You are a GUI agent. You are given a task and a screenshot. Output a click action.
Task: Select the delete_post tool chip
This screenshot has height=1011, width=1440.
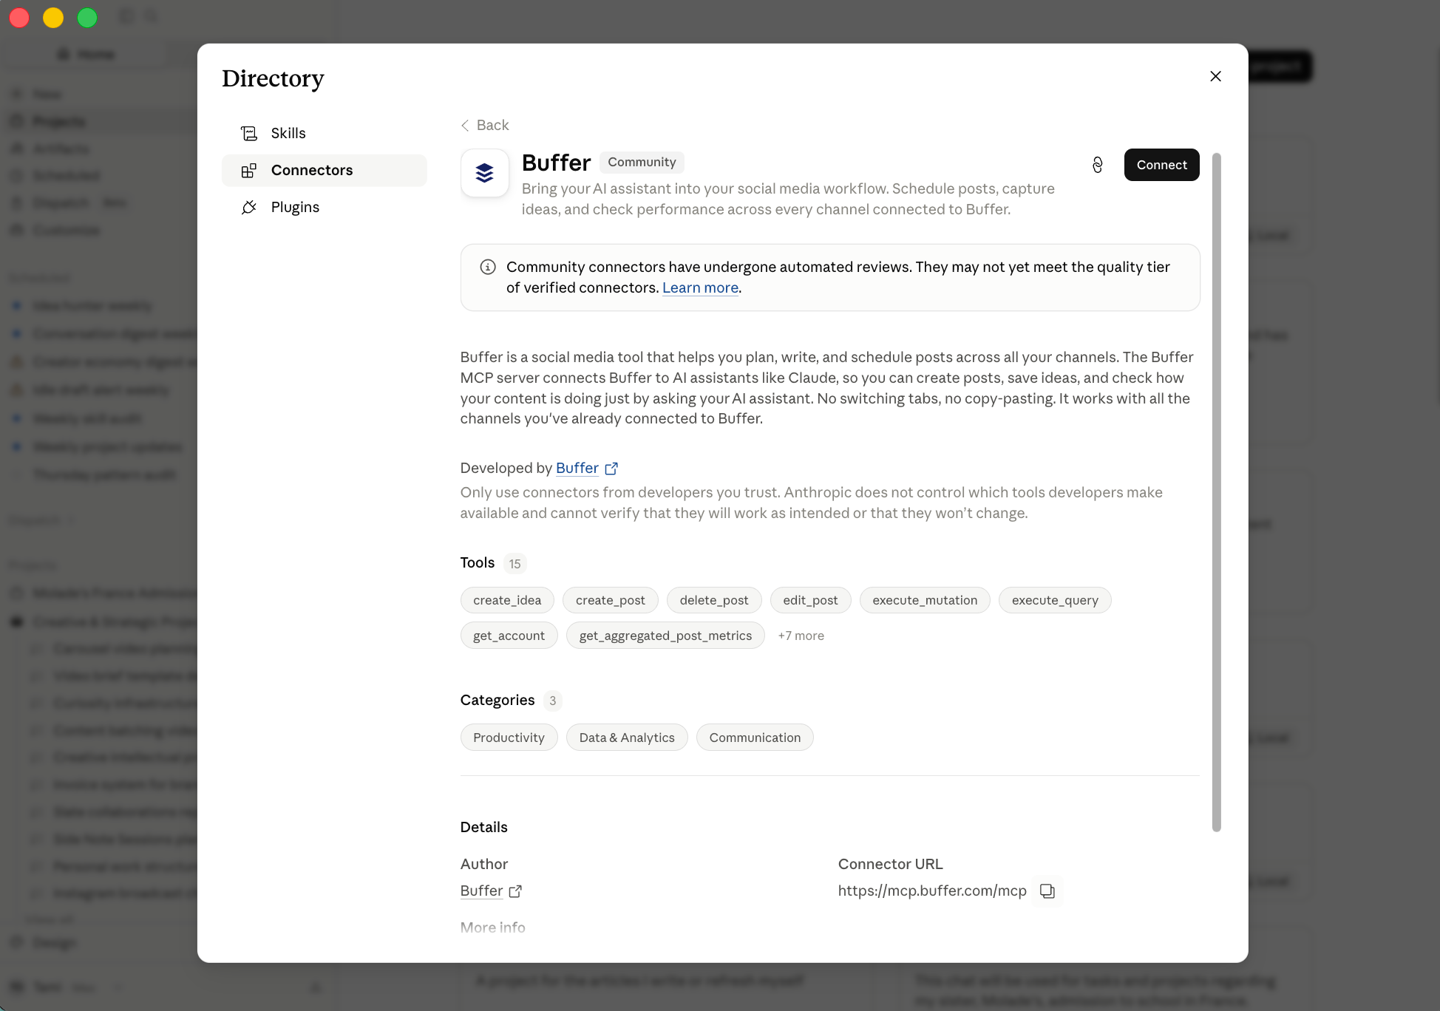tap(714, 600)
